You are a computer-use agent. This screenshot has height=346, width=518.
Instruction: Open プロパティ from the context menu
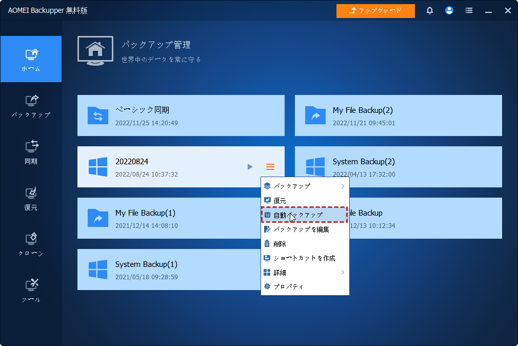[x=305, y=286]
